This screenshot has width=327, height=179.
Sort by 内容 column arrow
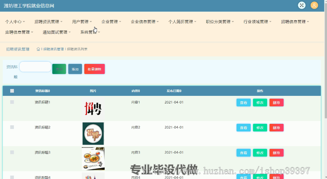(x=139, y=91)
